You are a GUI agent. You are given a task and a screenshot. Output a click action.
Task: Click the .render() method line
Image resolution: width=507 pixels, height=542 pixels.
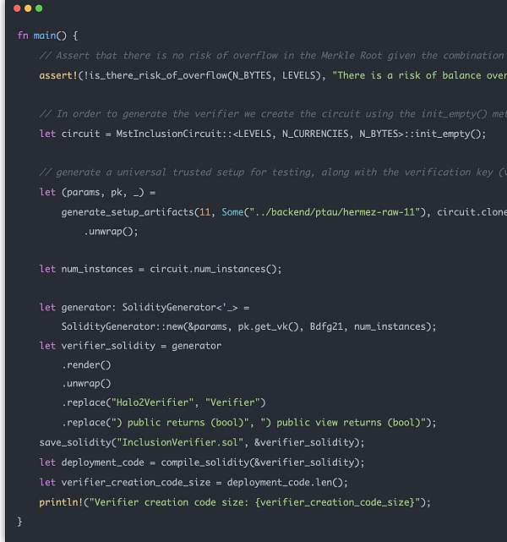pos(86,364)
